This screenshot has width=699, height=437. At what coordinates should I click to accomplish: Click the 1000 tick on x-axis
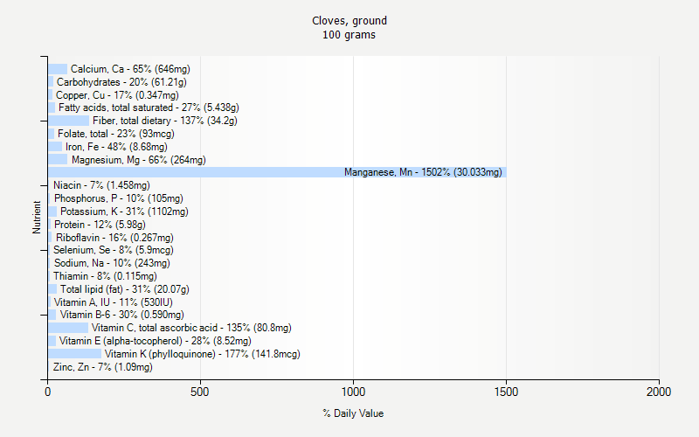point(353,392)
